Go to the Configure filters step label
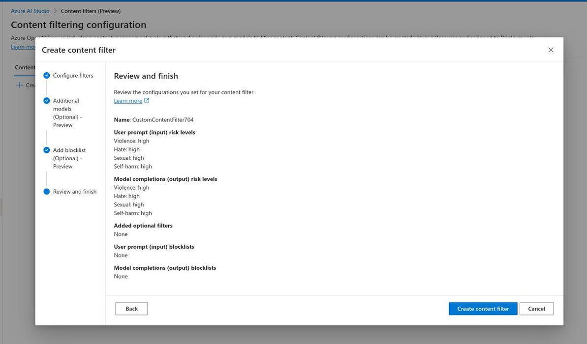 [x=73, y=76]
